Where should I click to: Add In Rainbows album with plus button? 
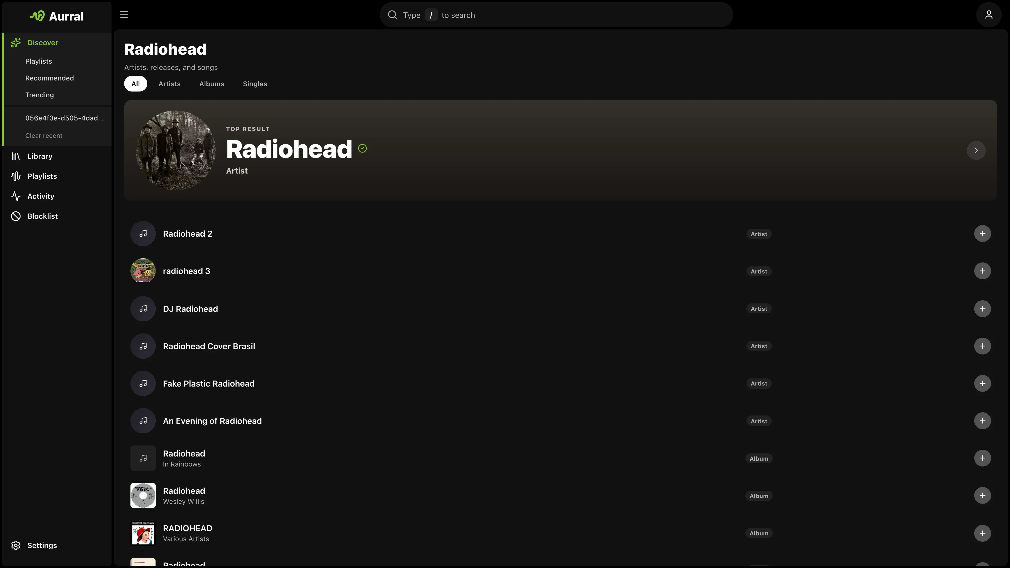(982, 458)
